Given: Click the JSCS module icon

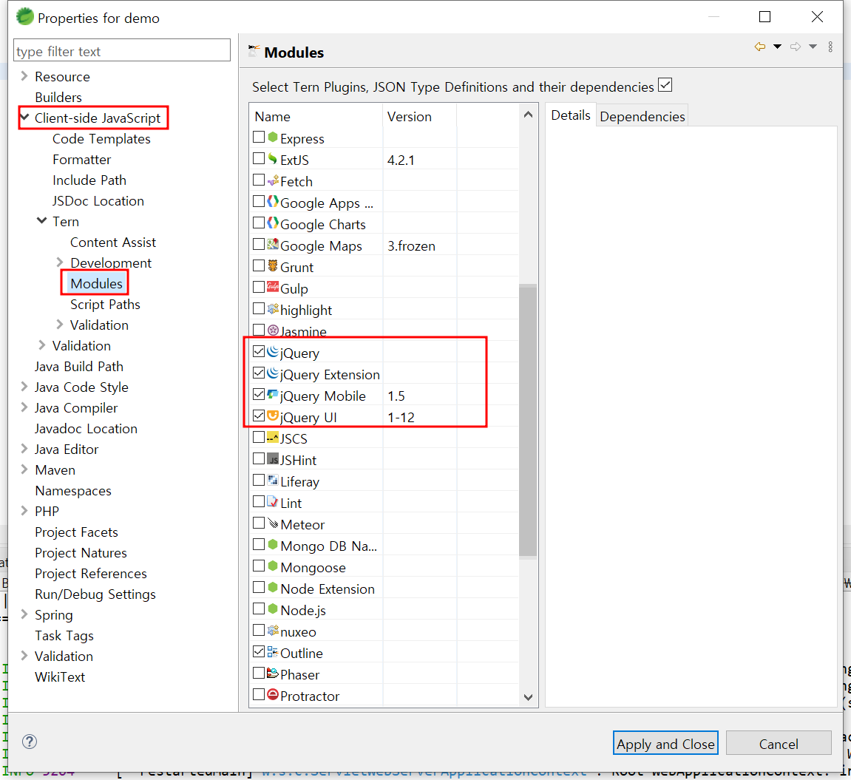Looking at the screenshot, I should tap(273, 438).
